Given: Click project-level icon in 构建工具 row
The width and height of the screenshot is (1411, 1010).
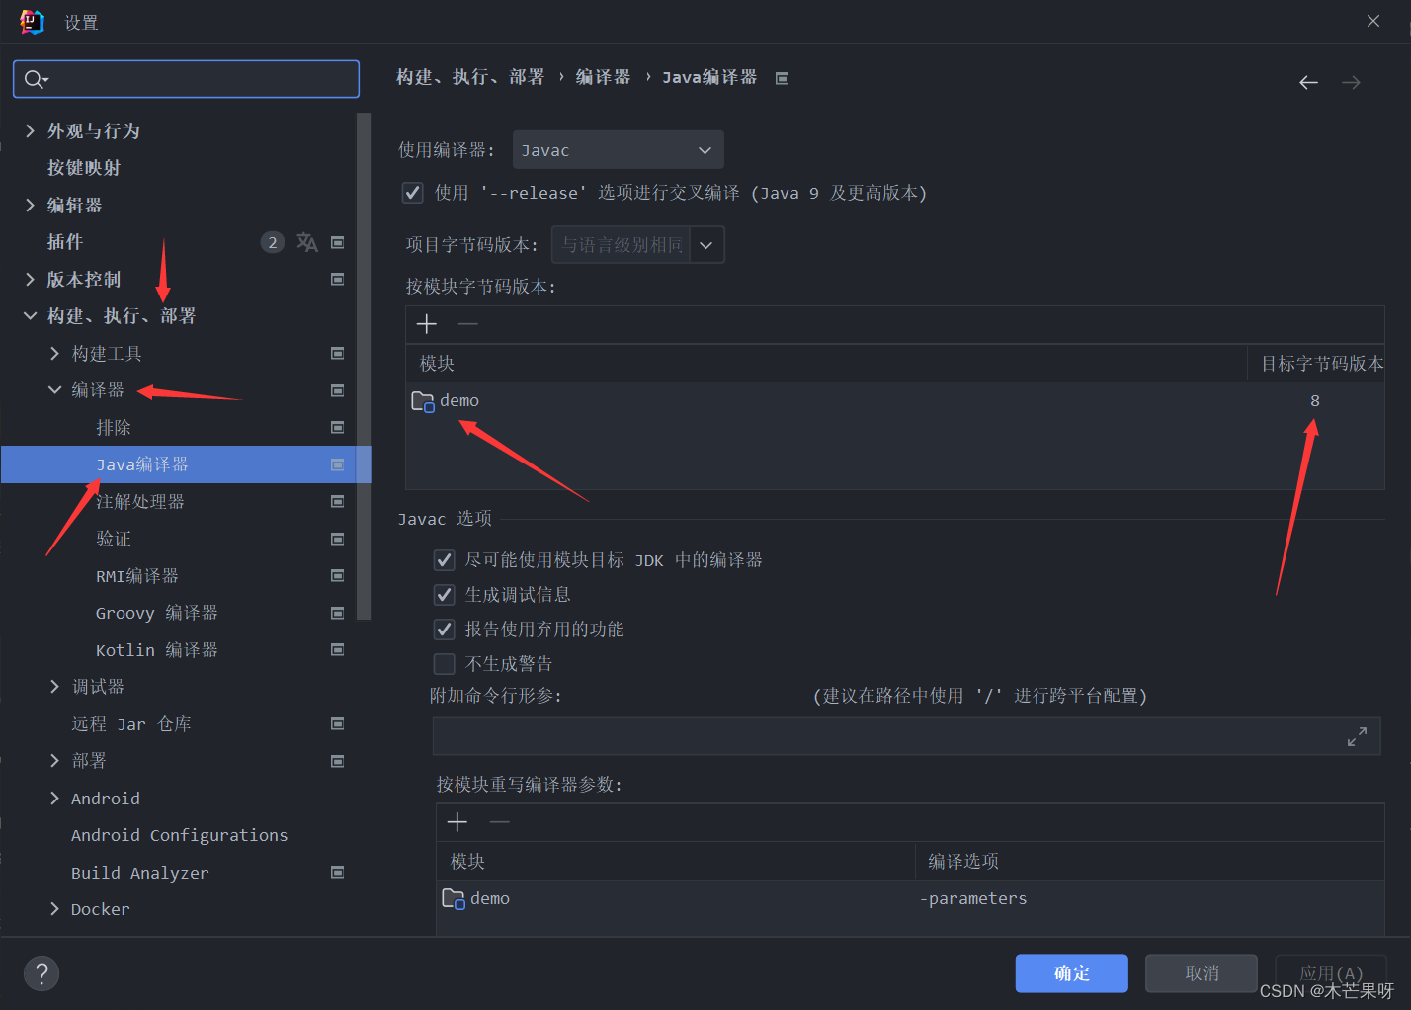Looking at the screenshot, I should (x=337, y=354).
